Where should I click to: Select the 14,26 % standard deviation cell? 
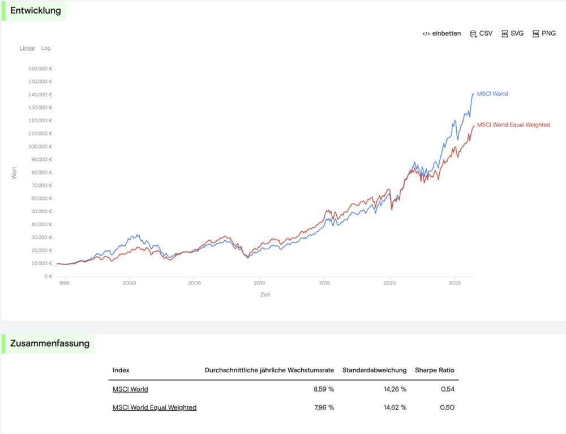coord(395,389)
